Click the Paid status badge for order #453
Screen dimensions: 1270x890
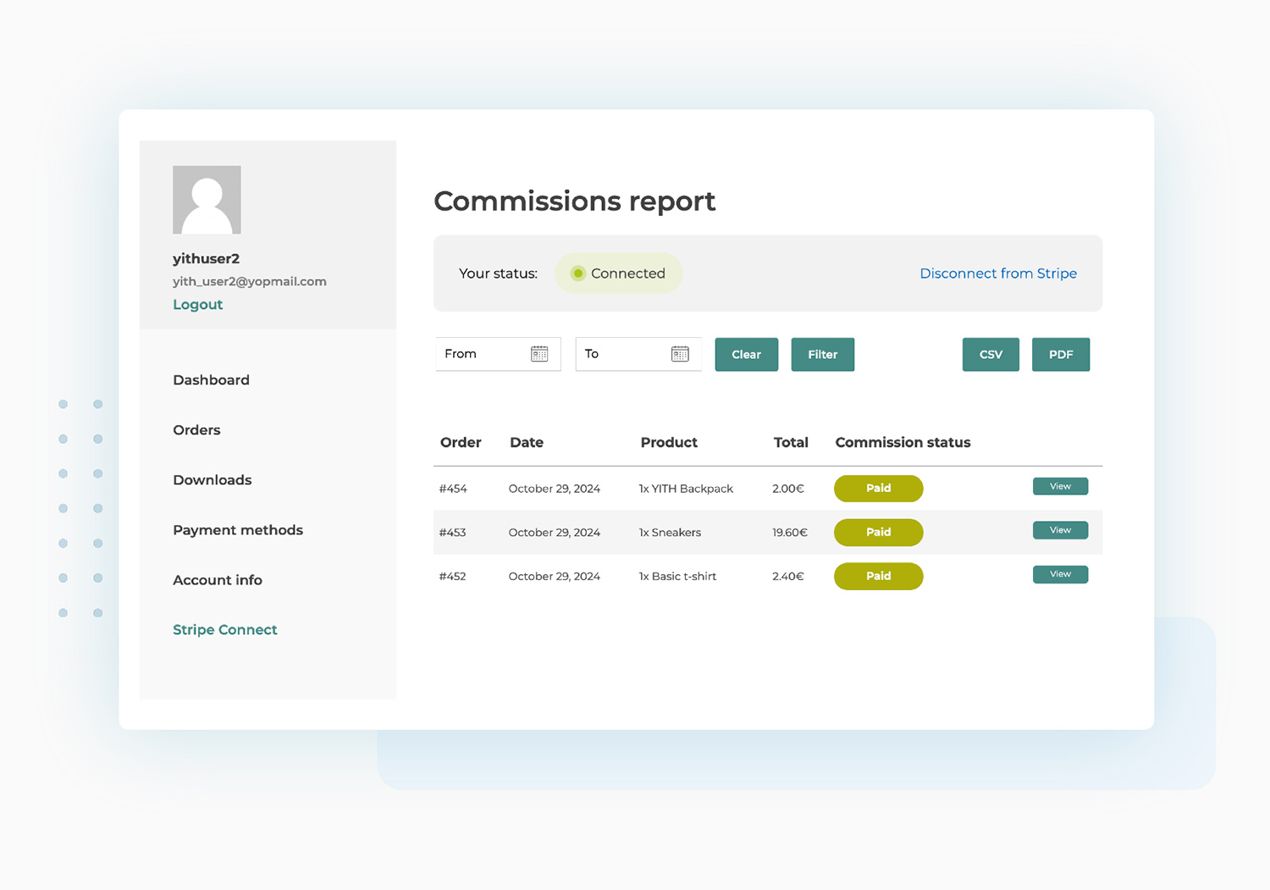[x=878, y=532]
